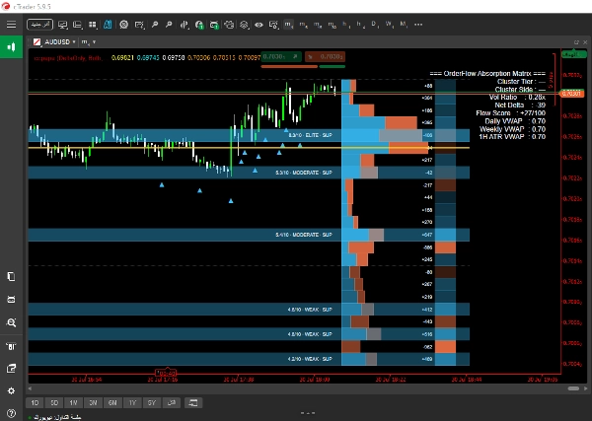The image size is (592, 421).
Task: Click the New Order button in toolbar
Action: [x=40, y=25]
